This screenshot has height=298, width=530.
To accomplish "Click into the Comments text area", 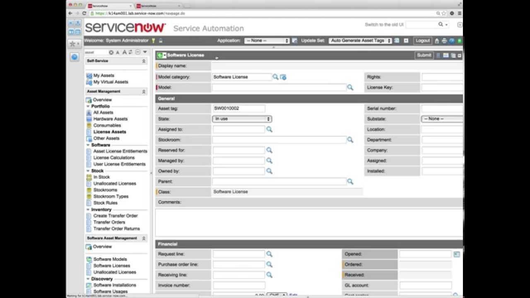I will [309, 223].
